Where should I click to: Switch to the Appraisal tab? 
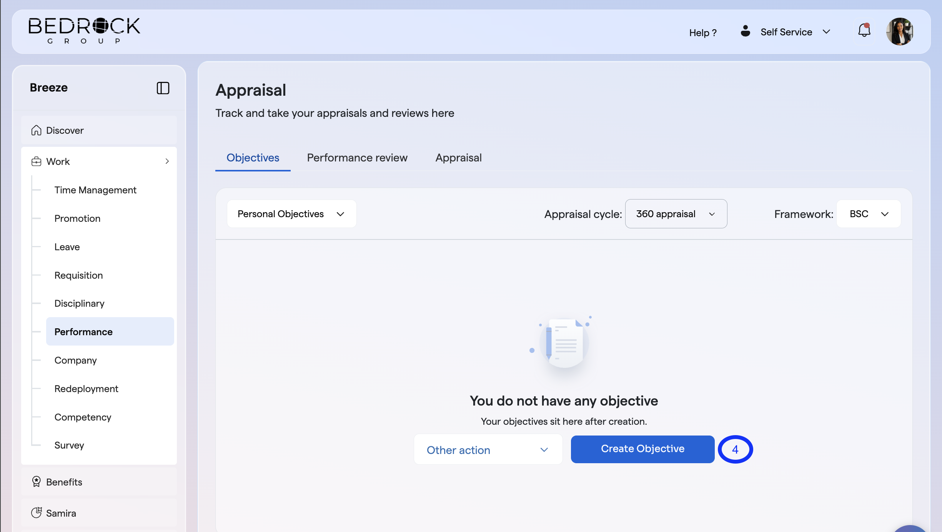[459, 158]
